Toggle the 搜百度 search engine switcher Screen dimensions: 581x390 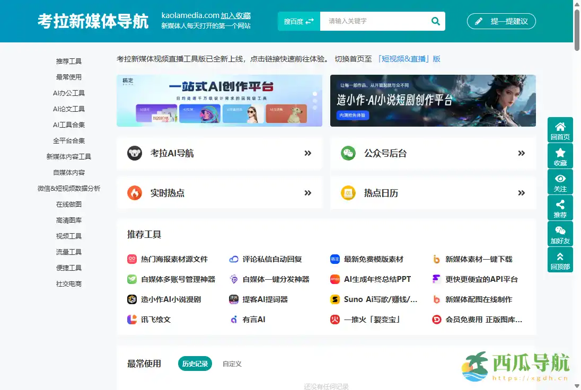pos(298,21)
